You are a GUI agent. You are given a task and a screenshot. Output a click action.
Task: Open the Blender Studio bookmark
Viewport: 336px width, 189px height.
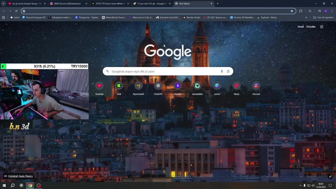pos(192,18)
